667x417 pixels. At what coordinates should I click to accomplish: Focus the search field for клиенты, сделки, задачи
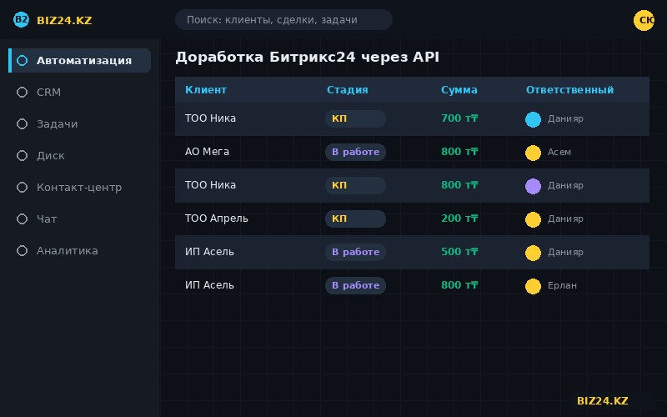tap(283, 19)
